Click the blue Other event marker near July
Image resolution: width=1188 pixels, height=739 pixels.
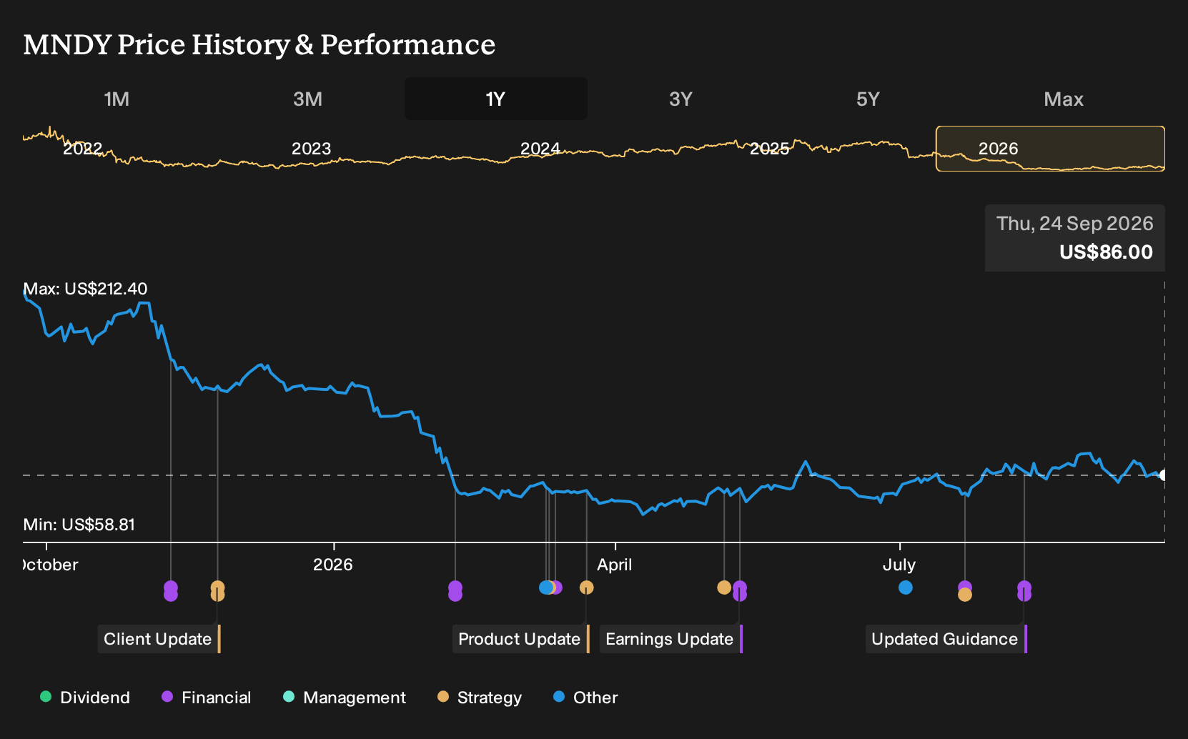click(906, 587)
